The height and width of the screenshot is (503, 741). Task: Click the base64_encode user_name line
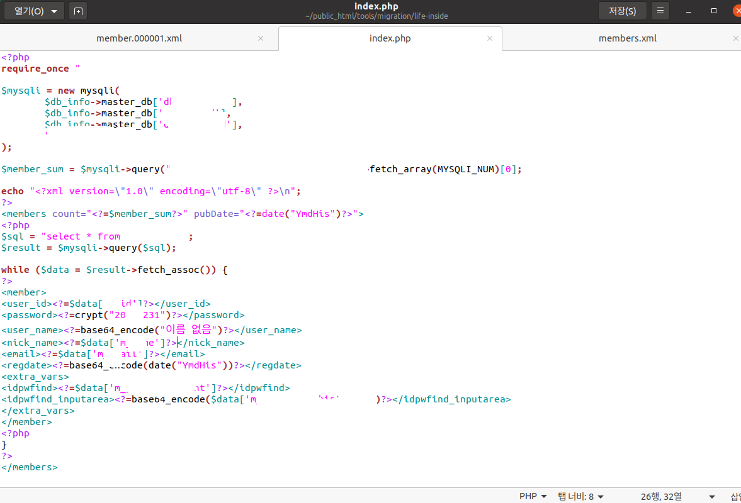pos(151,330)
